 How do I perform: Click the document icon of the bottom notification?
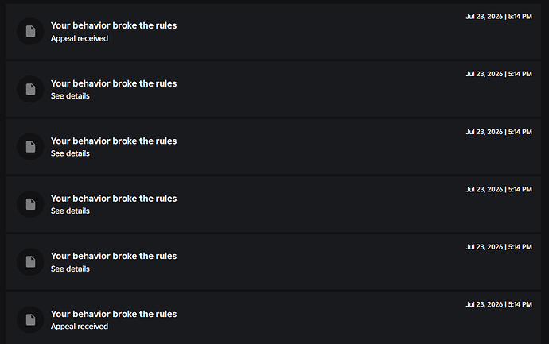pos(30,319)
